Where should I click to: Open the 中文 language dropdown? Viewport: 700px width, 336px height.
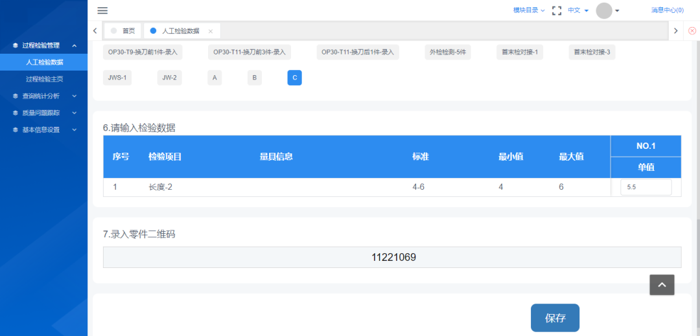(x=577, y=10)
